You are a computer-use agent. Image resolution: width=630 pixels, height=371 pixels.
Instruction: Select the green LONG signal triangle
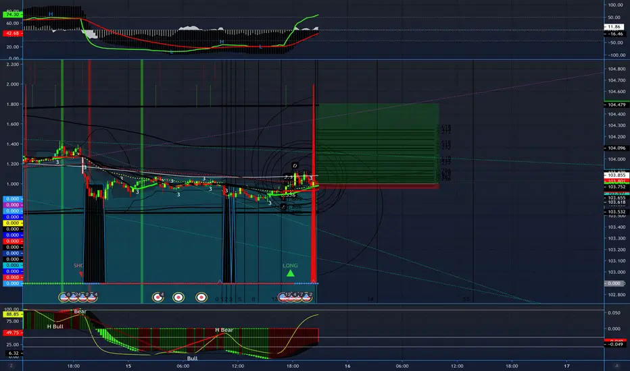[x=290, y=273]
